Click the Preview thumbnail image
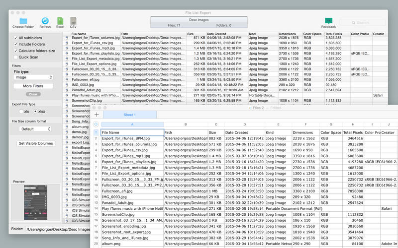This screenshot has height=248, width=398. tap(35, 202)
